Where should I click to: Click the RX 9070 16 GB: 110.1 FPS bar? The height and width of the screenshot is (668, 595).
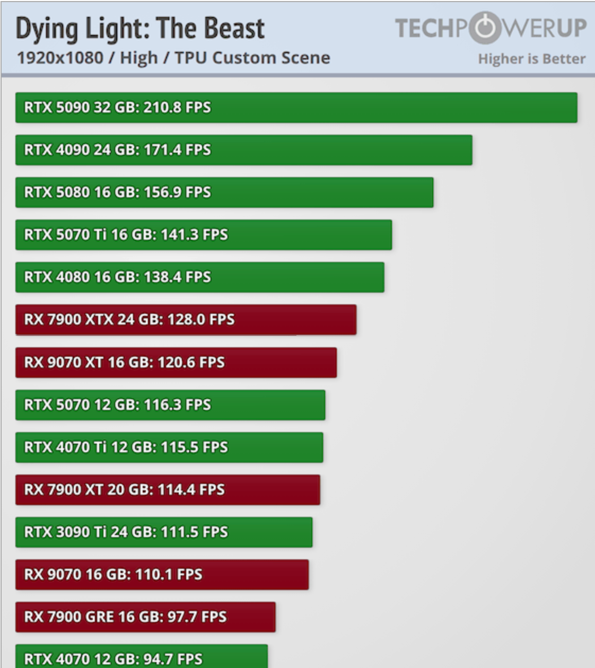162,575
